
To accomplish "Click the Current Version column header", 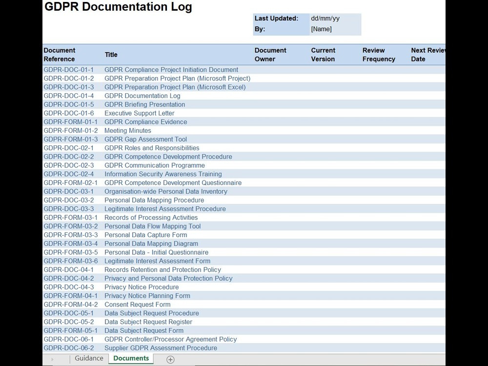I will point(323,55).
